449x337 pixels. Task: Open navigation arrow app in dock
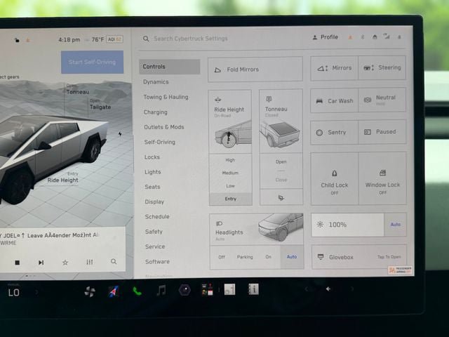point(114,291)
